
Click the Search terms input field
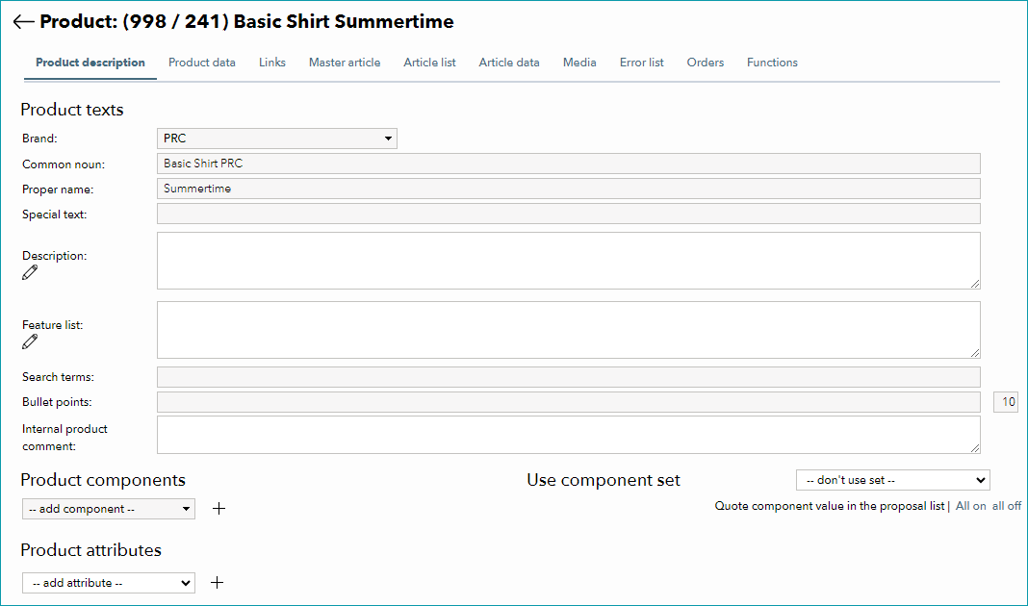(x=569, y=377)
